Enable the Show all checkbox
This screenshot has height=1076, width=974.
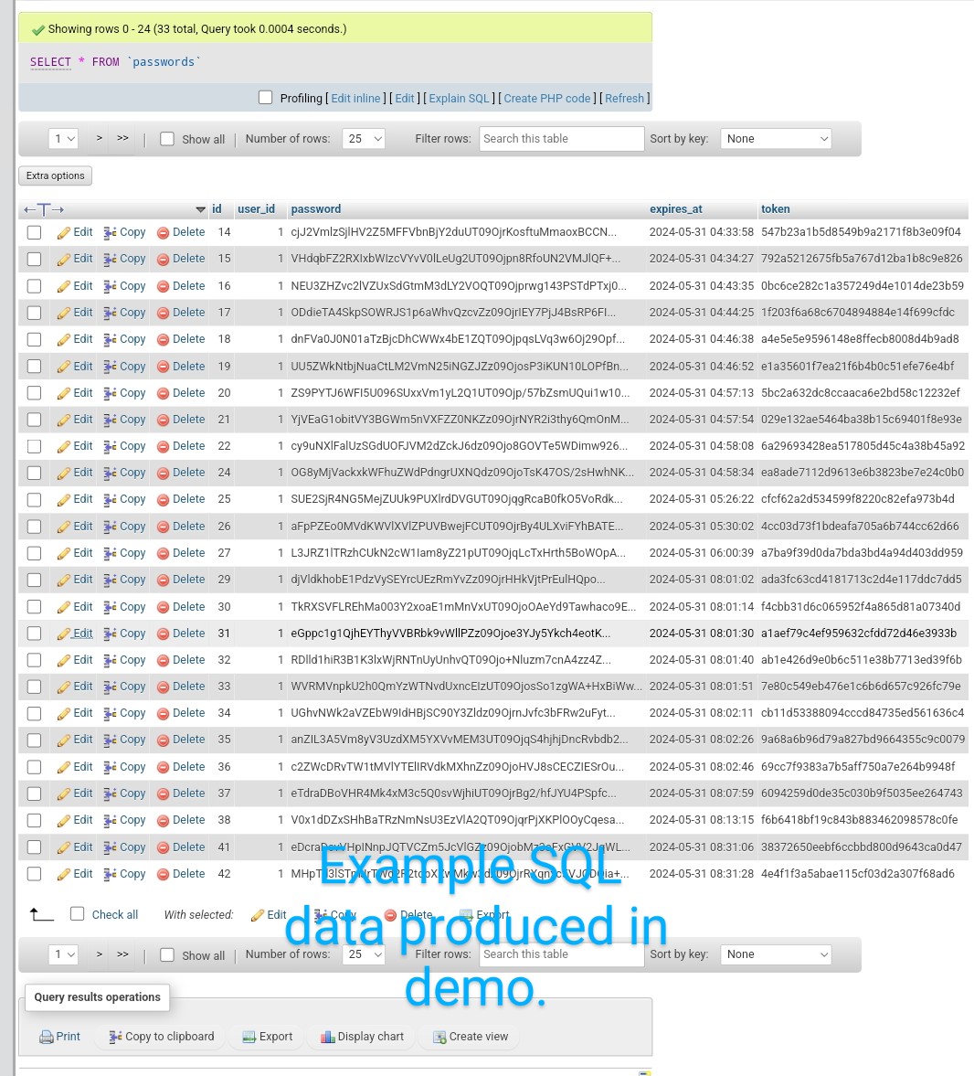[x=167, y=138]
